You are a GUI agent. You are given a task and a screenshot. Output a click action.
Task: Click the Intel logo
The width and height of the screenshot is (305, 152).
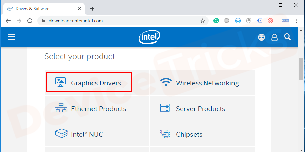(x=149, y=37)
